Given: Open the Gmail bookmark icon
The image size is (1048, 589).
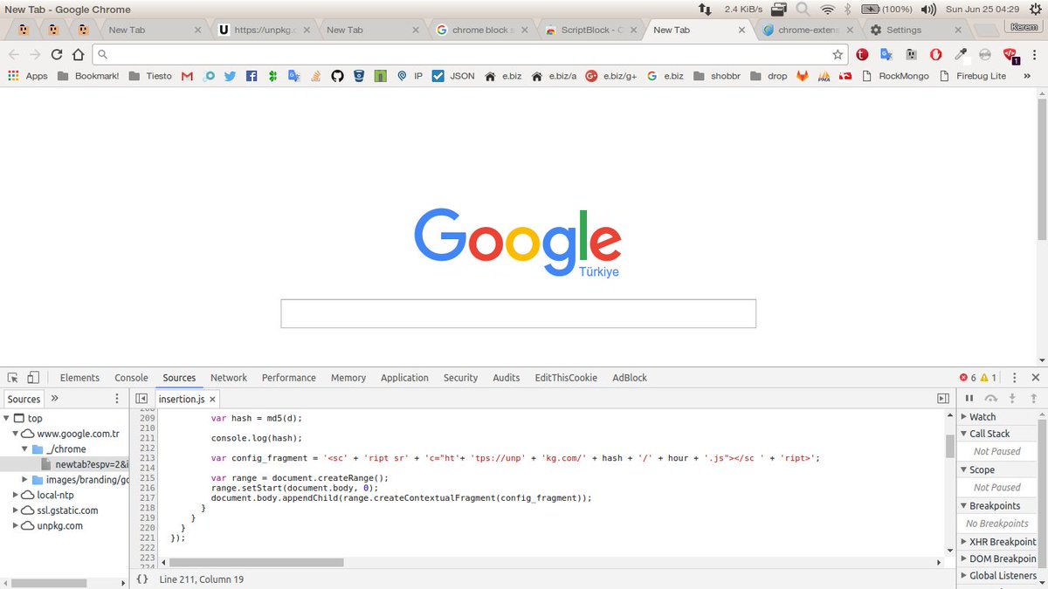Looking at the screenshot, I should 187,76.
